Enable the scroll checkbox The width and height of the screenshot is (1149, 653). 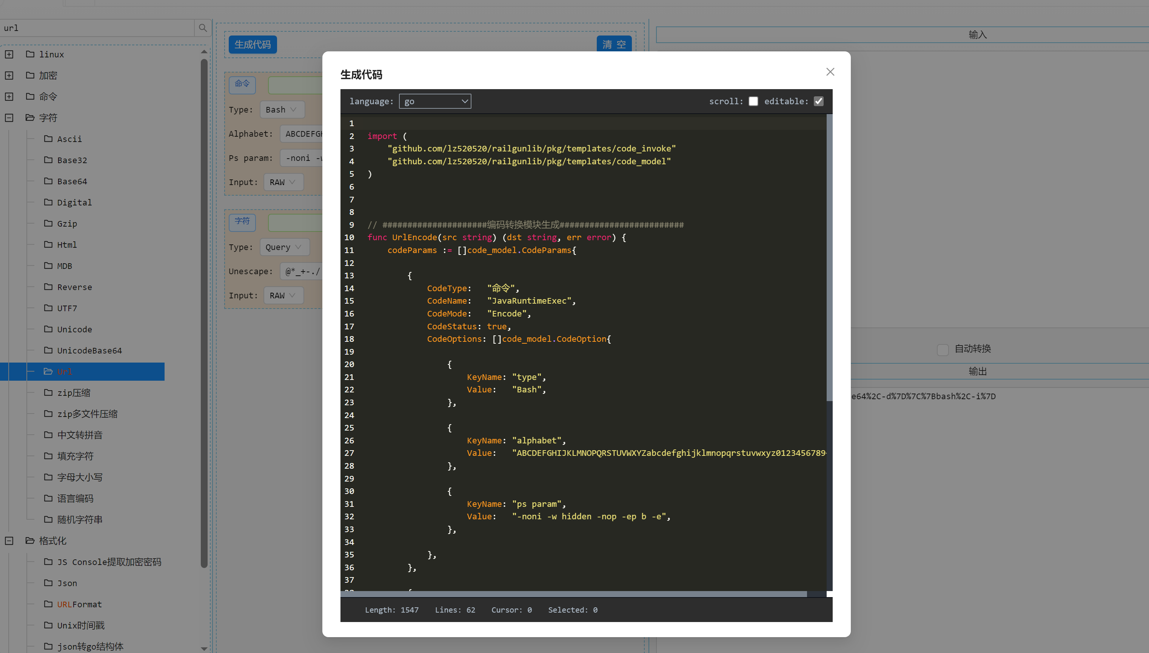click(x=753, y=101)
